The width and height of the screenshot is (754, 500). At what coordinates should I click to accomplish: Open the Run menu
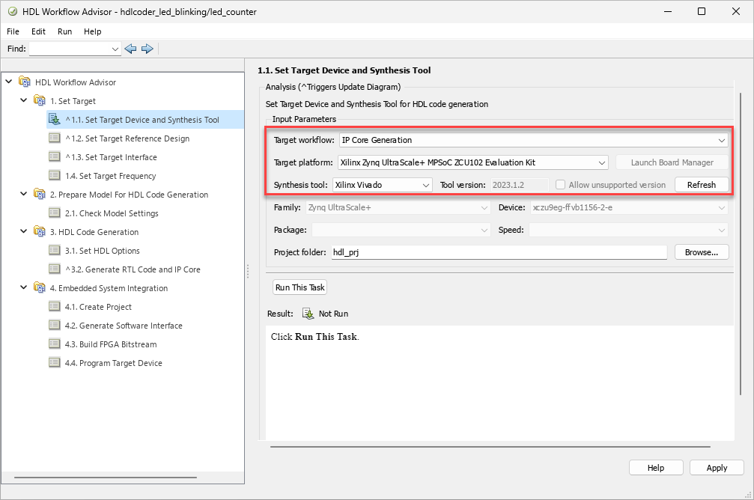tap(64, 31)
